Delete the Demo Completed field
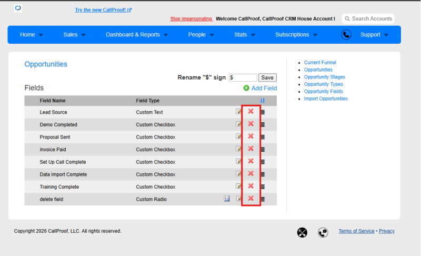 (x=251, y=124)
